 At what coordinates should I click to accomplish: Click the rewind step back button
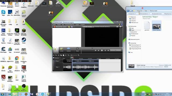coord(99,50)
